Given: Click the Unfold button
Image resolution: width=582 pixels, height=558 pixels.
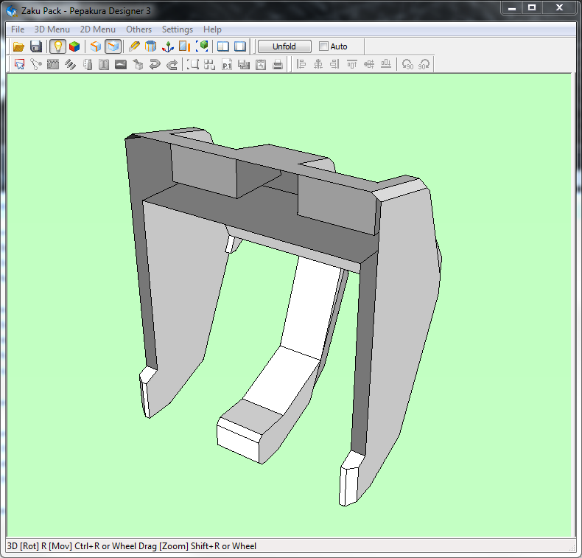Looking at the screenshot, I should (x=284, y=46).
